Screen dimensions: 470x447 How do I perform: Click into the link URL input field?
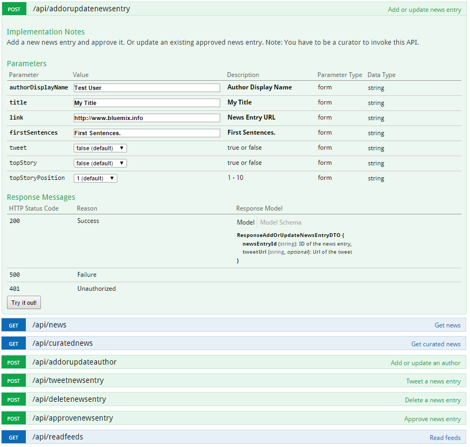[x=147, y=118]
